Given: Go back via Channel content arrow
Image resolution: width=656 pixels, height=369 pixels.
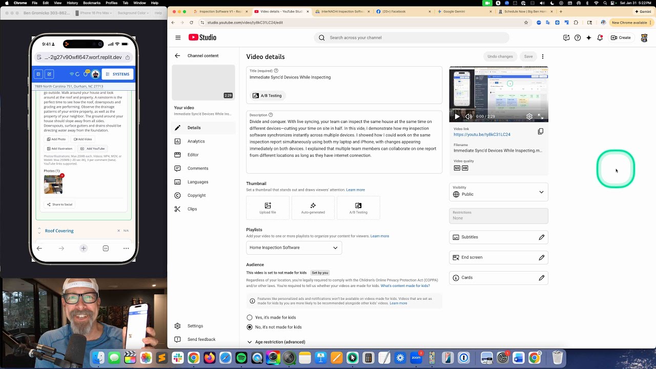Looking at the screenshot, I should [x=177, y=56].
